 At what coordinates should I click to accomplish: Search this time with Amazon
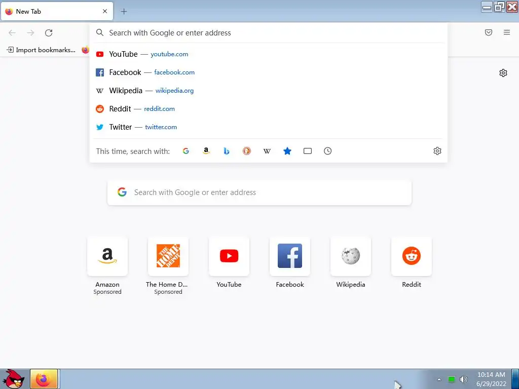coord(206,151)
